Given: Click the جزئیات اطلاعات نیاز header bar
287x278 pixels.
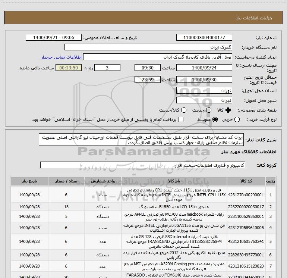Looking at the screenshot, I should [143, 18].
